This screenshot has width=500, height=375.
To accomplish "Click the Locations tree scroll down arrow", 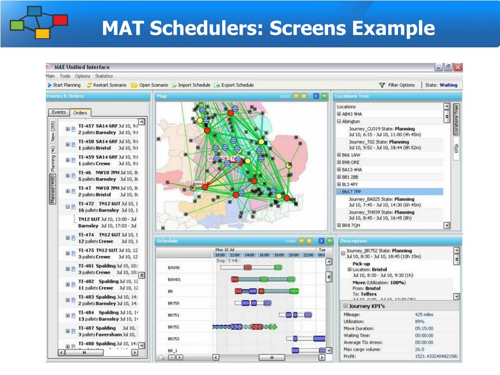I will click(x=447, y=226).
